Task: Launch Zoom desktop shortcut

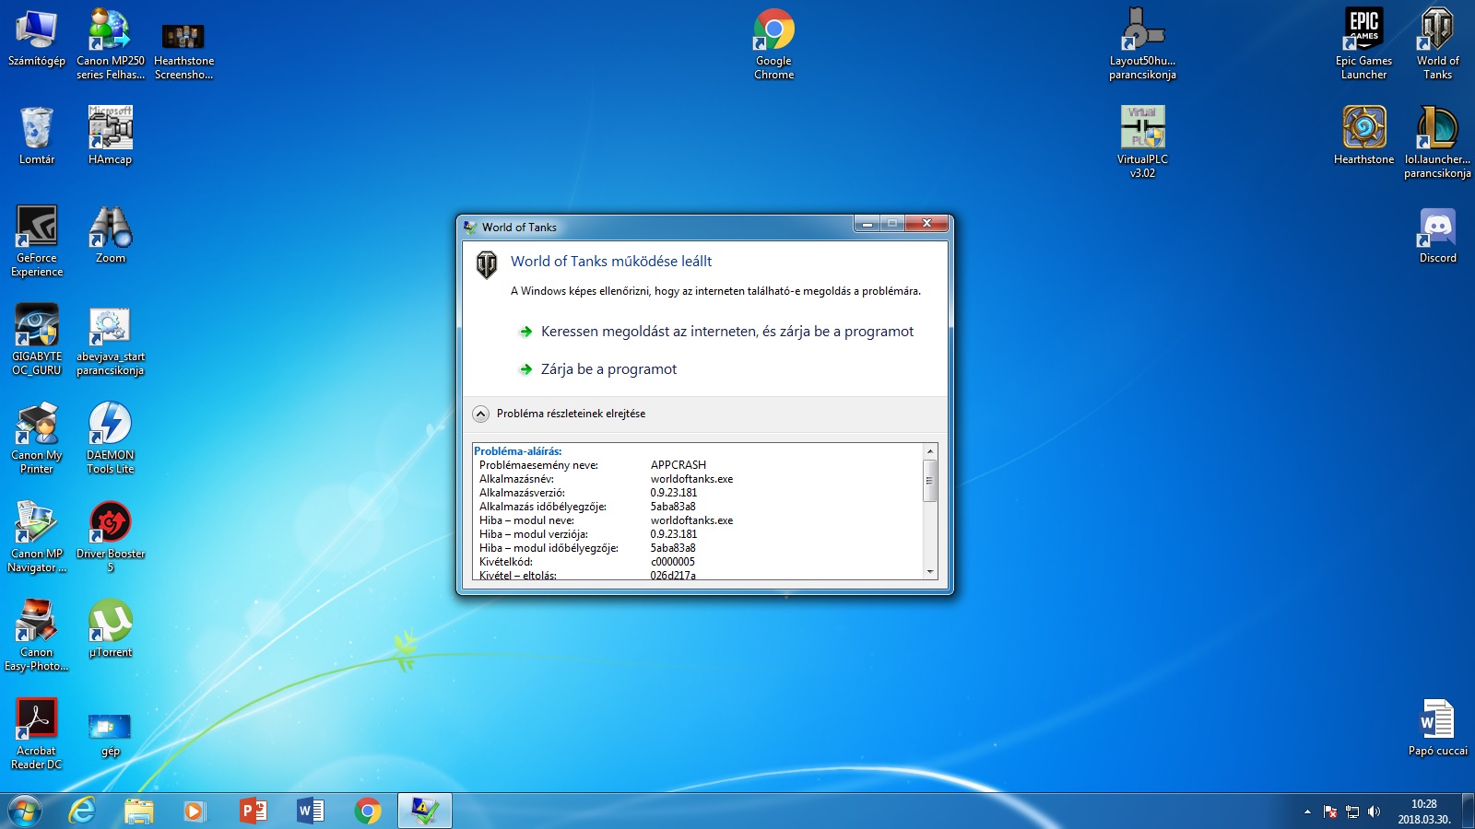Action: pyautogui.click(x=111, y=235)
